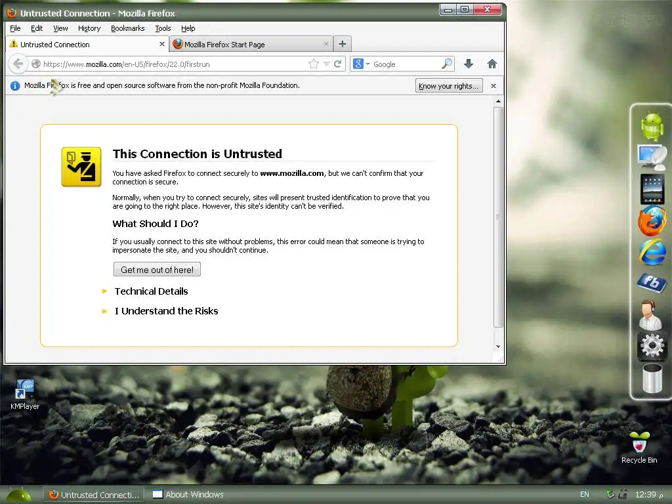Open the Tools menu
This screenshot has height=504, width=672.
click(163, 28)
